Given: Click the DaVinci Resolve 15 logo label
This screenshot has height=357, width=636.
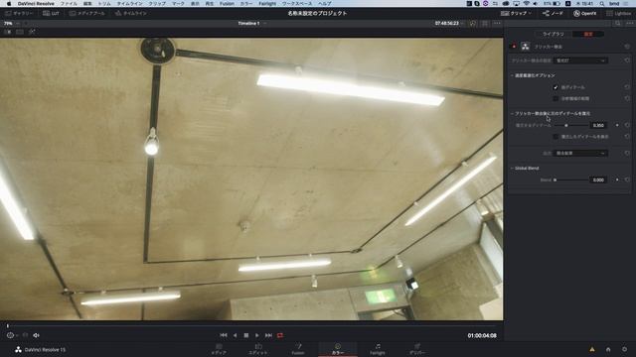Looking at the screenshot, I should pyautogui.click(x=40, y=350).
